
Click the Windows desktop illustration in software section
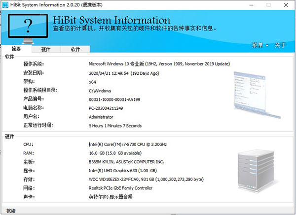(257, 95)
